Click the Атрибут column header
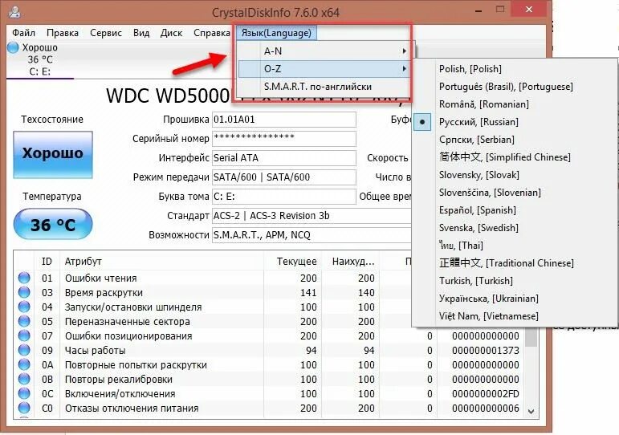Viewport: 619px width, 435px height. tap(162, 262)
